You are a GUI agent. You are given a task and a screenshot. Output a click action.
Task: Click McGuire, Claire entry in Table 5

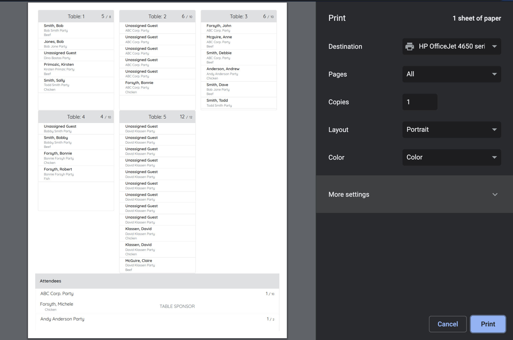[139, 261]
